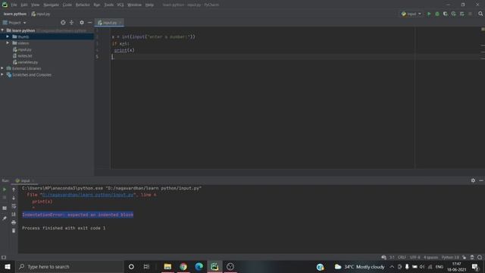This screenshot has height=273, width=485.
Task: Hide the Run panel with minus icon
Action: pos(481,180)
